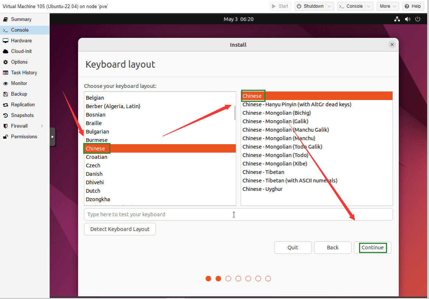Click the Quit button
Screen dimensions: 429x299
click(x=293, y=248)
